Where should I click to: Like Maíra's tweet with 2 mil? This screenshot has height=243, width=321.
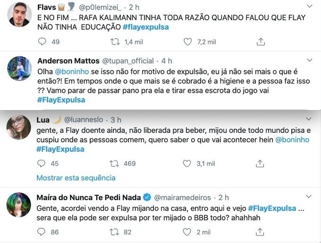(x=188, y=232)
